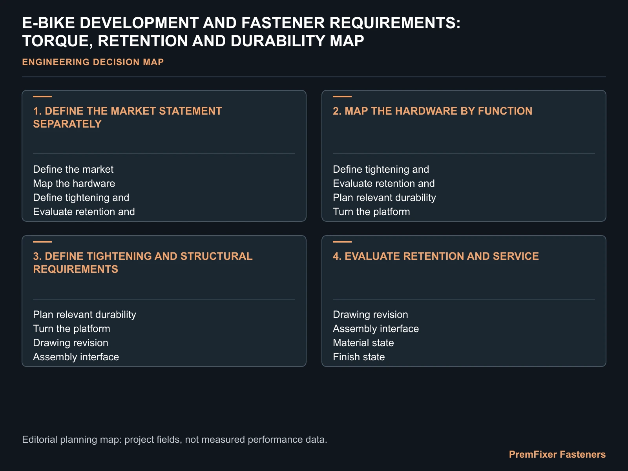The width and height of the screenshot is (628, 471).
Task: Click heading "4. Evaluate Retention and Service"
Action: pyautogui.click(x=436, y=256)
